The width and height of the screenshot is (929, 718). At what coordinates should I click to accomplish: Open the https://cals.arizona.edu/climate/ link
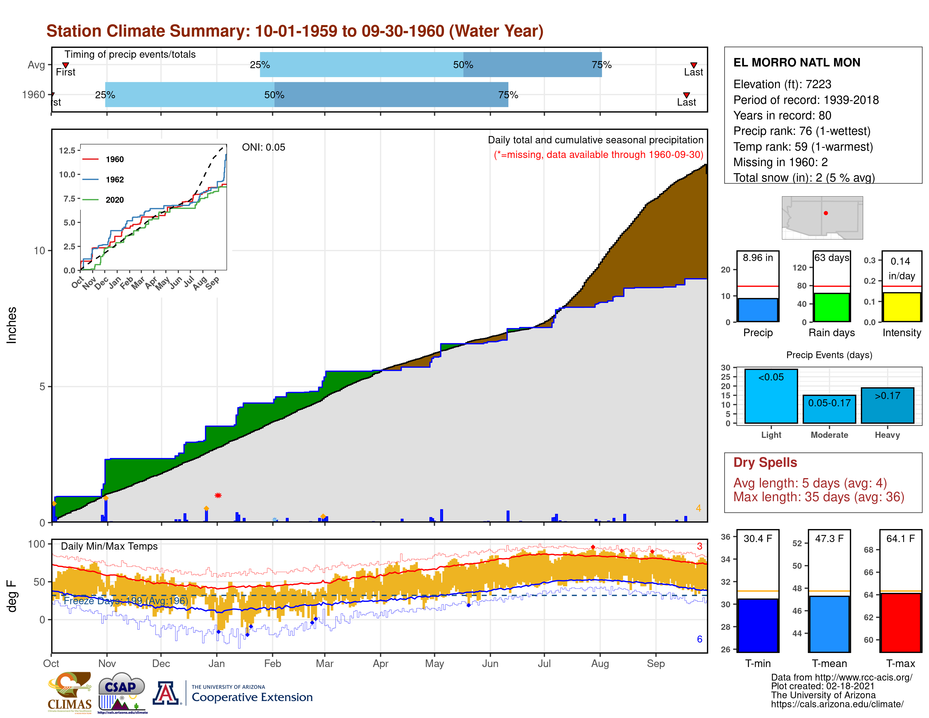click(x=837, y=704)
